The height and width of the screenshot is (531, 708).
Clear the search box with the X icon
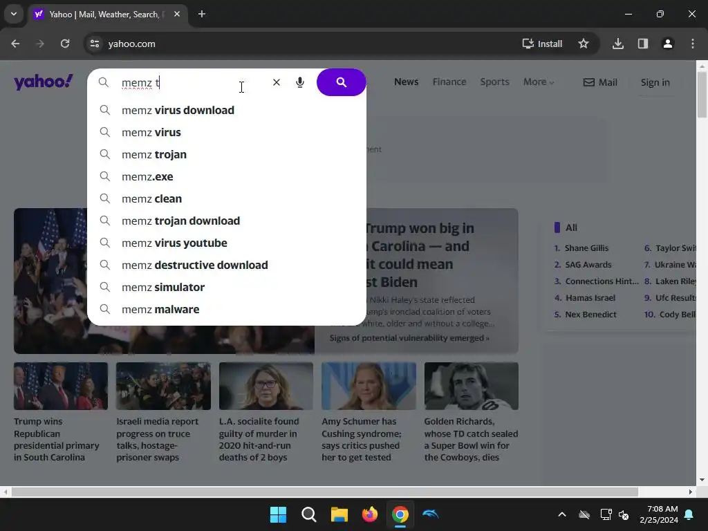click(277, 82)
